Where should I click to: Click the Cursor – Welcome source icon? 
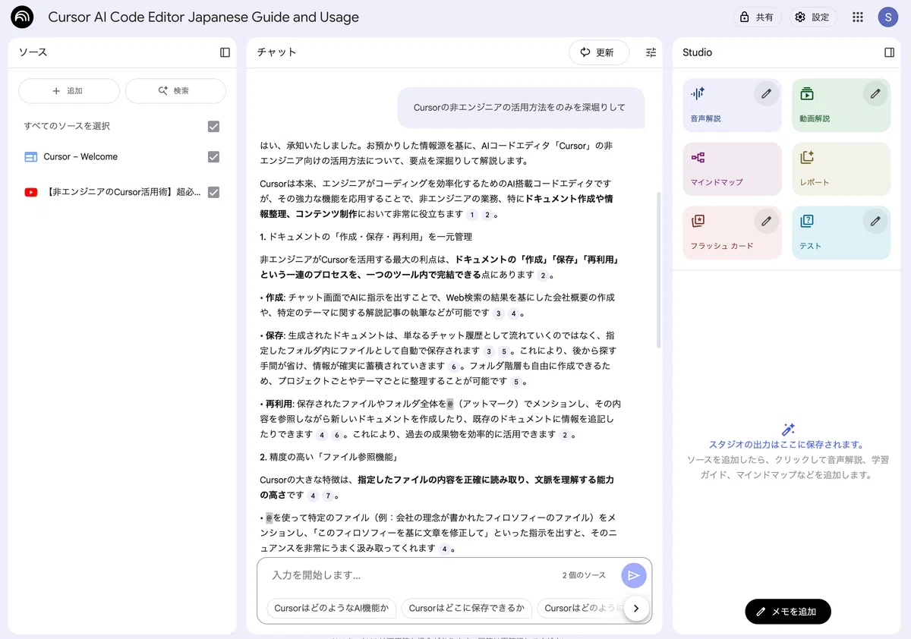tap(30, 157)
